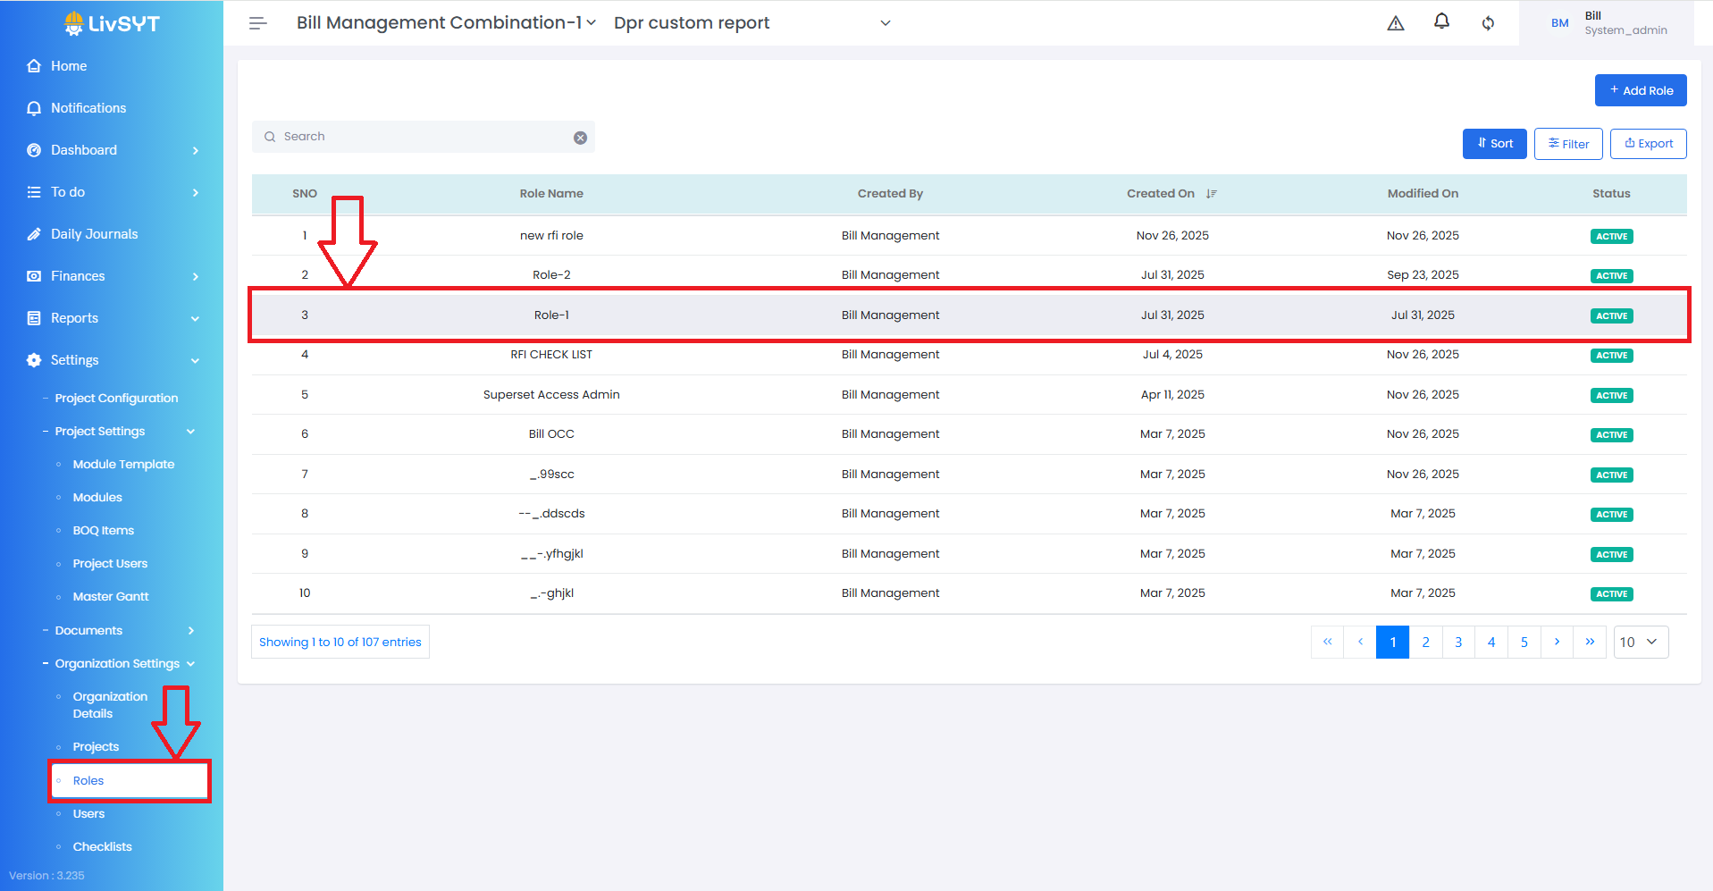1713x891 pixels.
Task: Go to the last page double-arrow
Action: (1590, 642)
